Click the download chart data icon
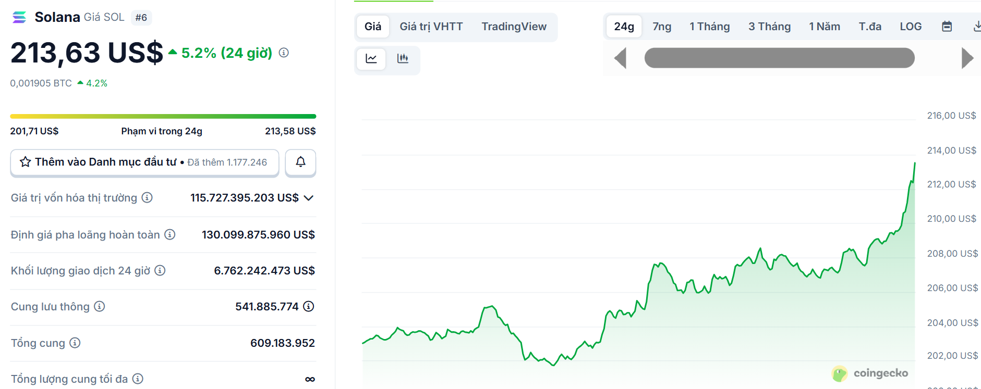The height and width of the screenshot is (389, 981). [977, 27]
